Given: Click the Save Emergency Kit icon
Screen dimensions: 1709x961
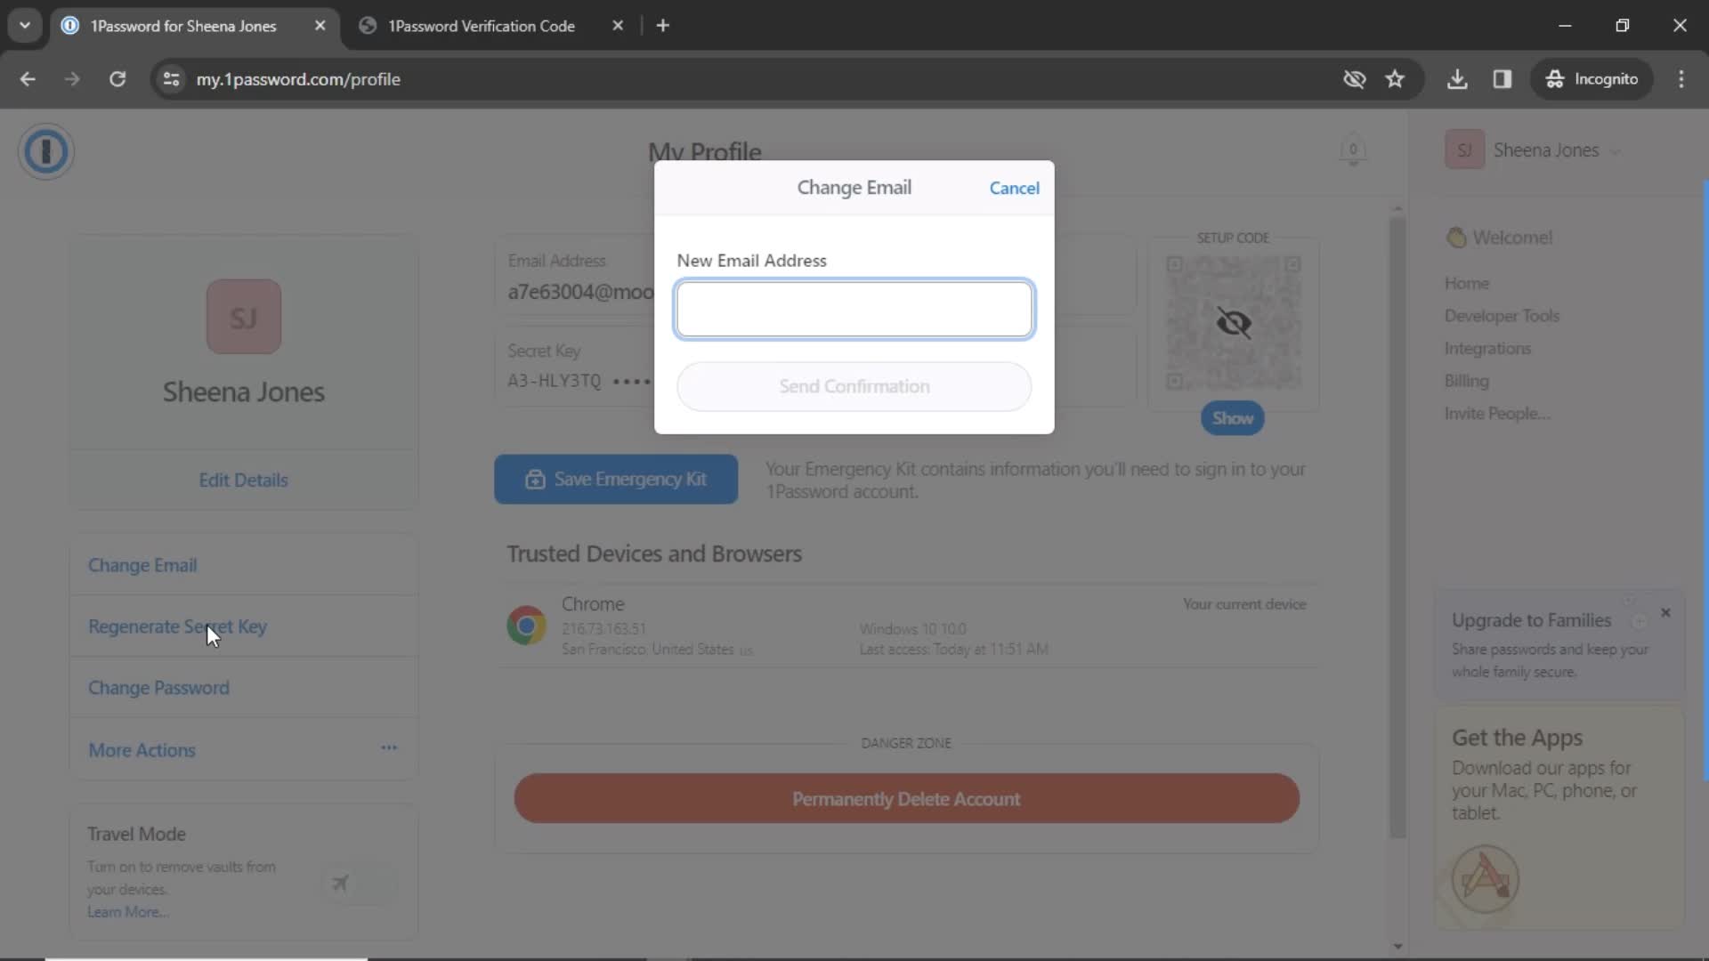Looking at the screenshot, I should (x=535, y=479).
